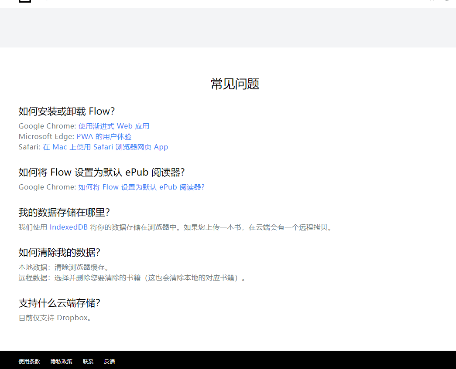Viewport: 456px width, 369px height.
Task: Click the Flow logo icon in header
Action: click(x=25, y=1)
